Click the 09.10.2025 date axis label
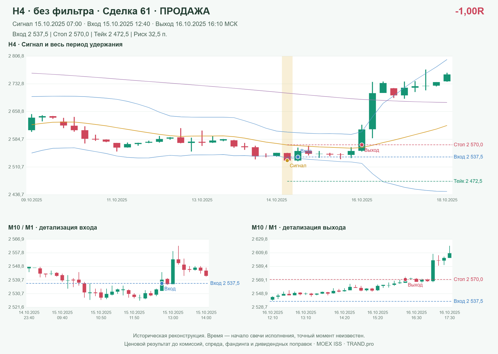 click(32, 200)
